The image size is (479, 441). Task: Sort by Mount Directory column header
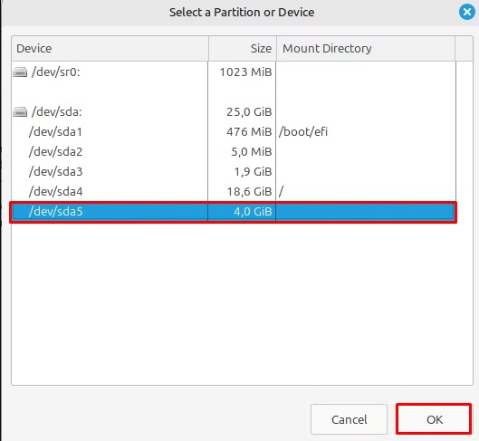[366, 48]
